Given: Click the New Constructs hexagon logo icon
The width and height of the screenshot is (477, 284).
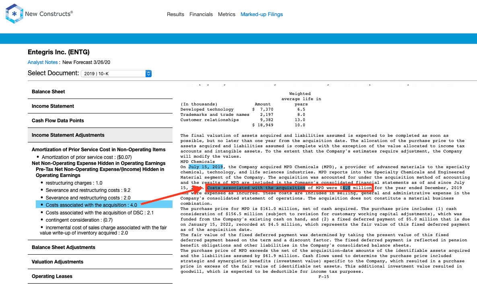Looking at the screenshot, I should point(14,14).
